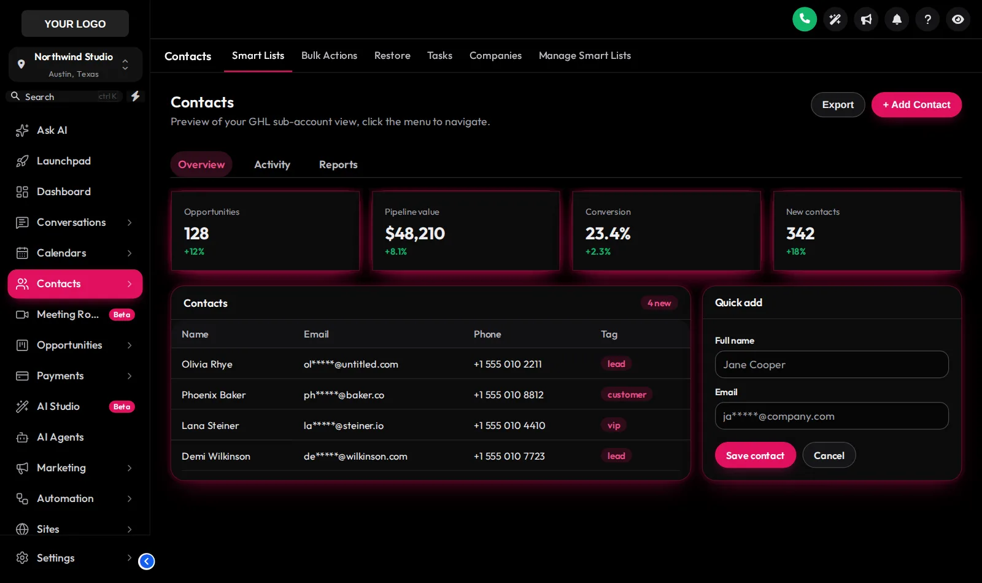982x583 pixels.
Task: Go to Dashboard in the sidebar
Action: coord(75,191)
